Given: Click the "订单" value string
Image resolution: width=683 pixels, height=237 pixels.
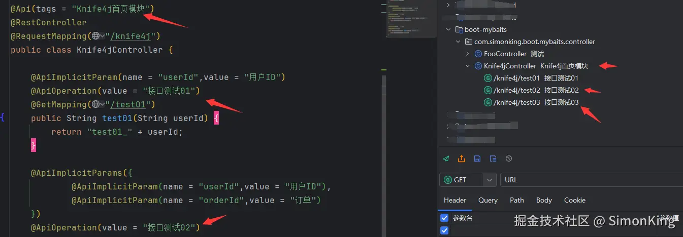Looking at the screenshot, I should pyautogui.click(x=303, y=200).
